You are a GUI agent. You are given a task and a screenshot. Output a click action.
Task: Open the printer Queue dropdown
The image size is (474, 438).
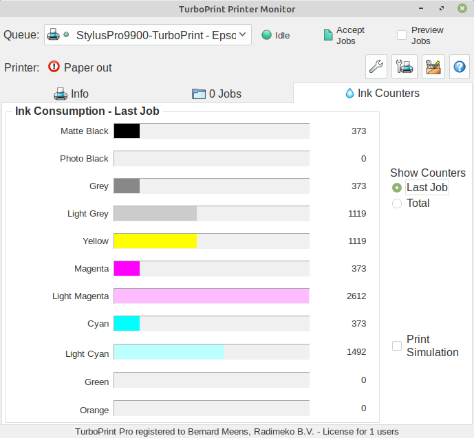(148, 35)
